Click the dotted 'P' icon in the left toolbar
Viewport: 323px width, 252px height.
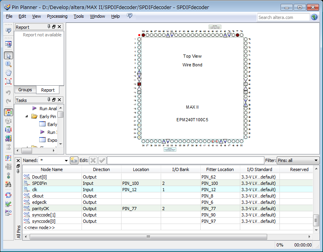[8, 158]
